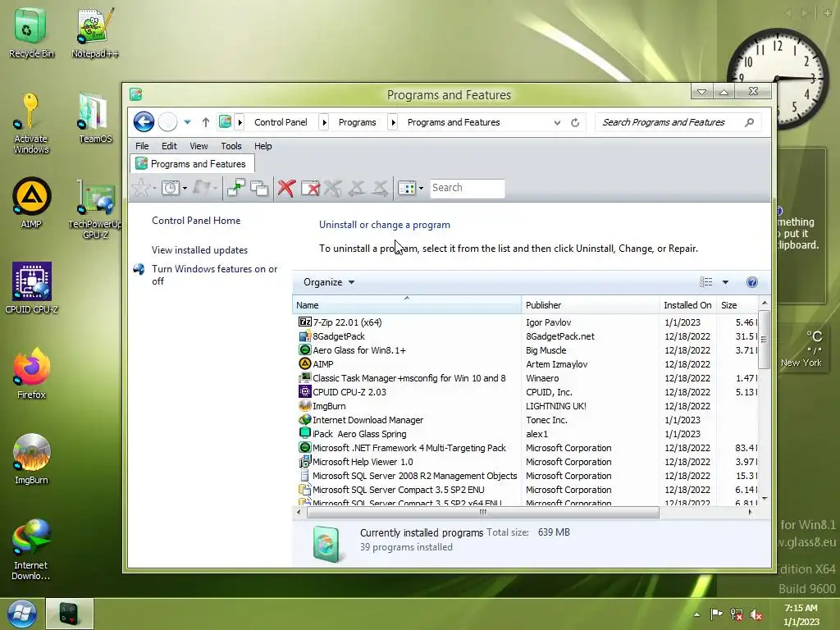Open View installed updates link
Screen dimensions: 840x630
tap(200, 250)
